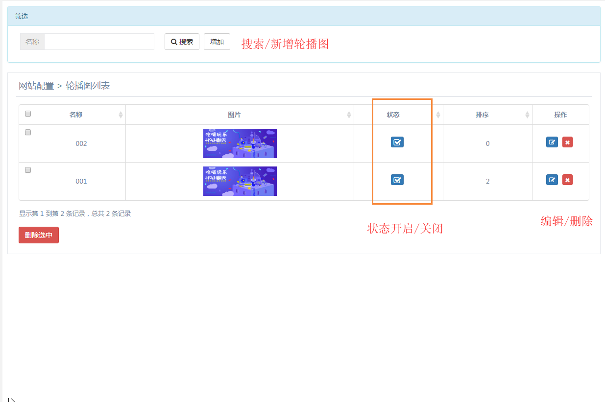Click the name cell text 002
605x402 pixels.
point(81,143)
